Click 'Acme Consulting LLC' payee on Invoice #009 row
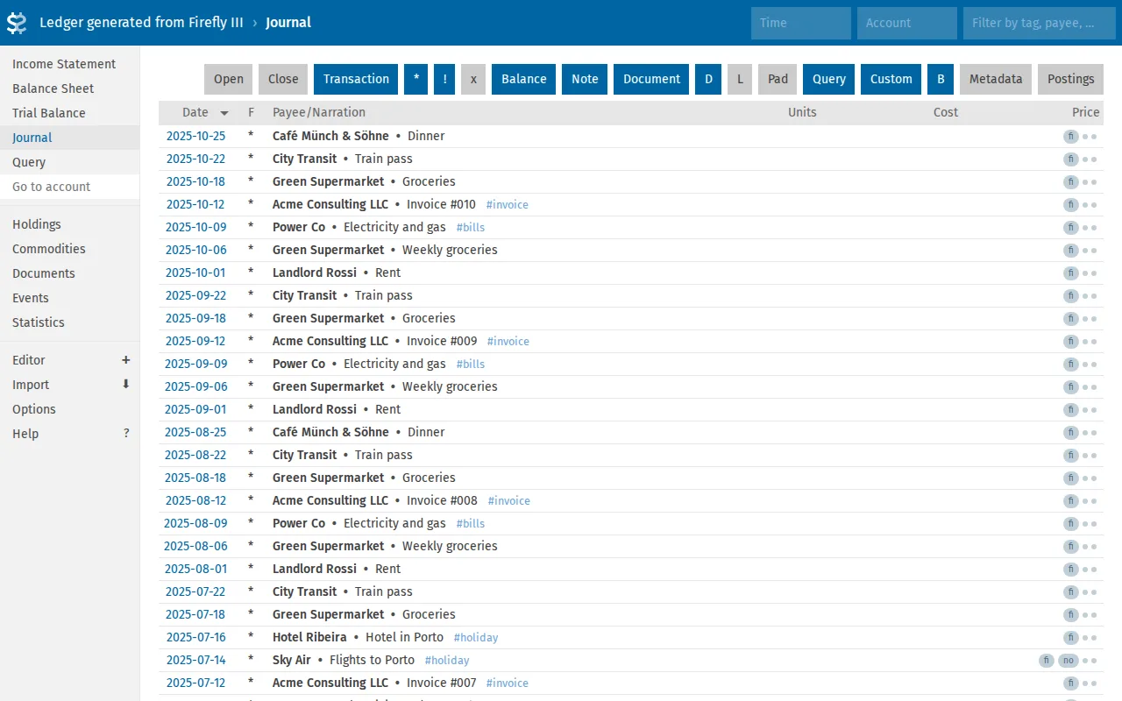The image size is (1122, 701). 330,342
